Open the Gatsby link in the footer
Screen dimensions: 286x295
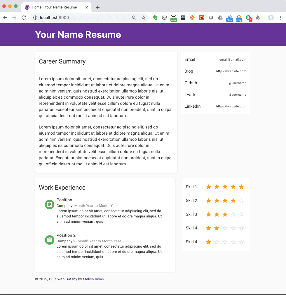pyautogui.click(x=71, y=279)
